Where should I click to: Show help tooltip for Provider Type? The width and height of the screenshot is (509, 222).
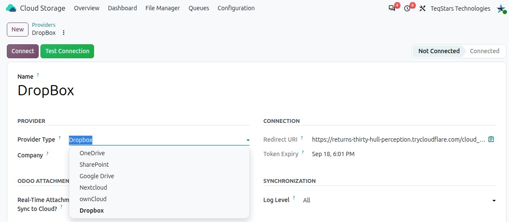click(60, 138)
